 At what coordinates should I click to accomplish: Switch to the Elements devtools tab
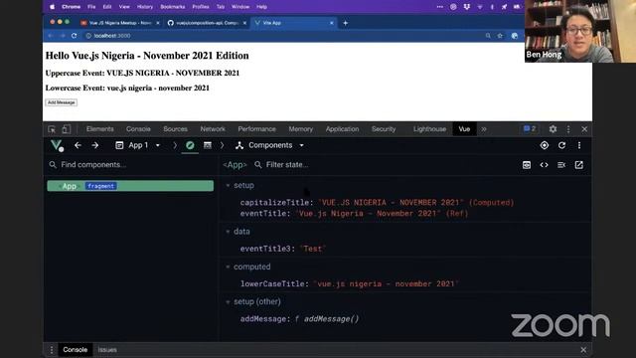tap(99, 129)
